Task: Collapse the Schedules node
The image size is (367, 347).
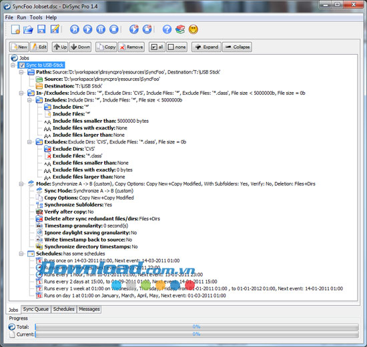Action: click(21, 254)
